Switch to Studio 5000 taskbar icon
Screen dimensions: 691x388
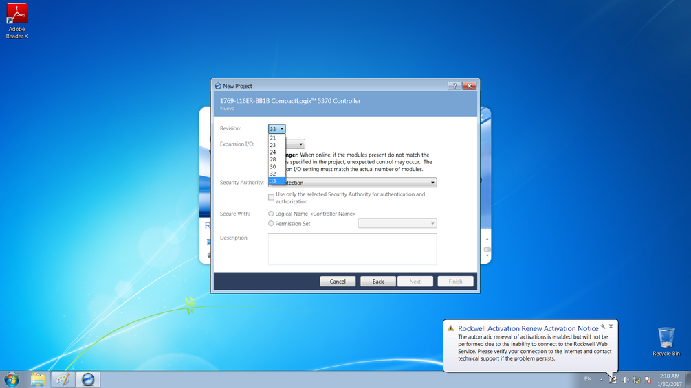pyautogui.click(x=88, y=379)
